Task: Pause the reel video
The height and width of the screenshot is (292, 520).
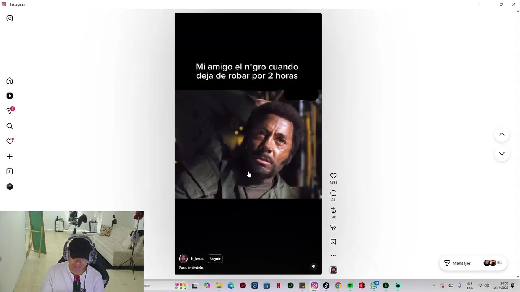Action: [x=248, y=144]
